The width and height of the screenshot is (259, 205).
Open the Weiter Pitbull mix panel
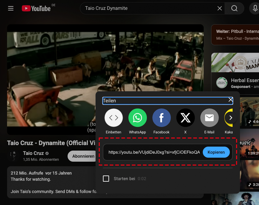point(235,35)
